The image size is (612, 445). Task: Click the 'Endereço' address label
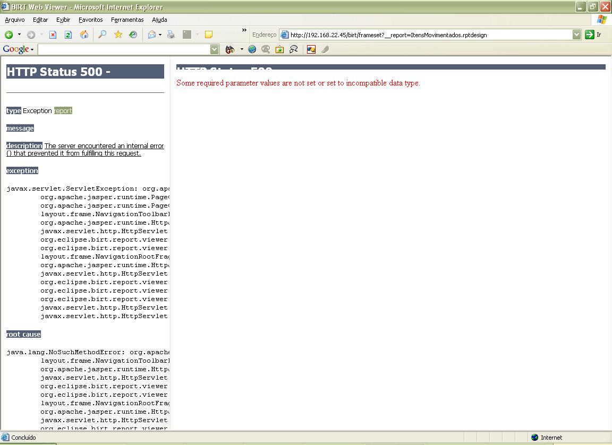tap(264, 35)
